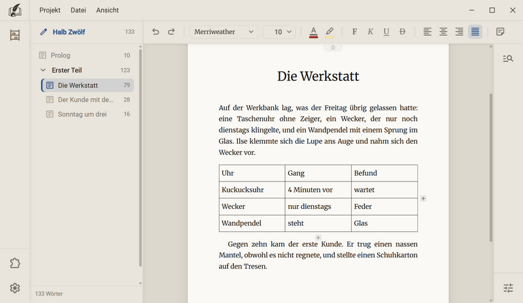The width and height of the screenshot is (523, 303).
Task: Click the Feder table cell
Action: (384, 206)
